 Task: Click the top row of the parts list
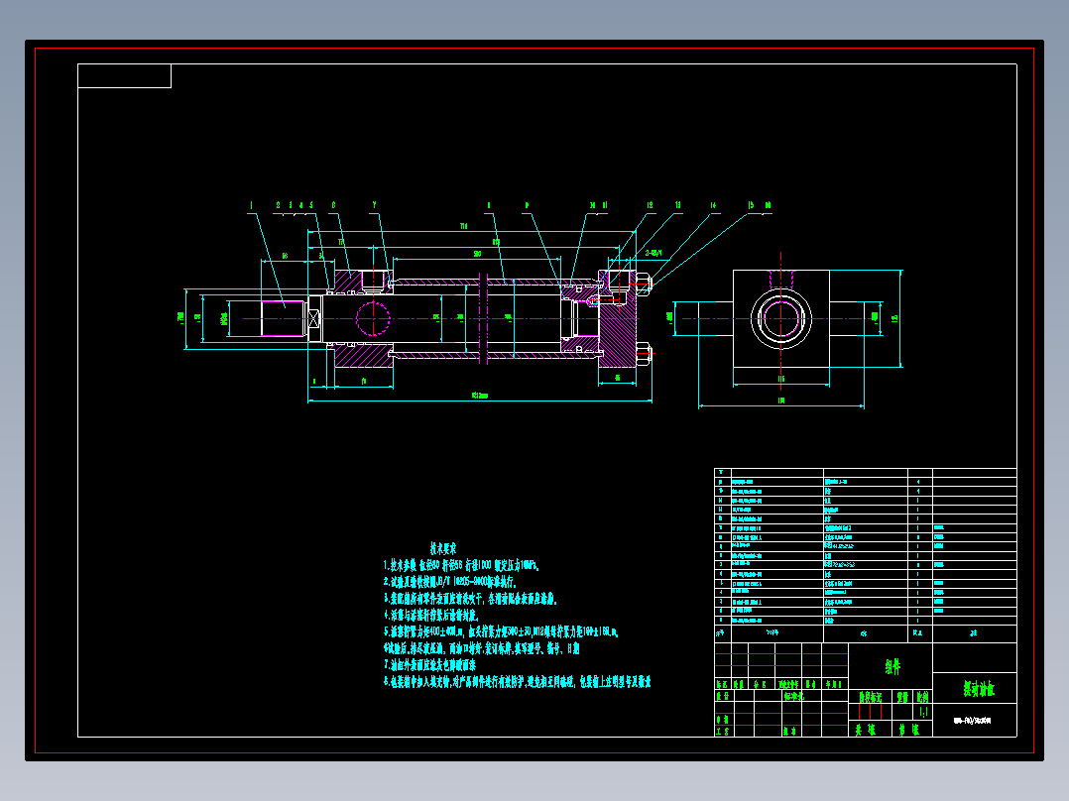click(x=865, y=473)
